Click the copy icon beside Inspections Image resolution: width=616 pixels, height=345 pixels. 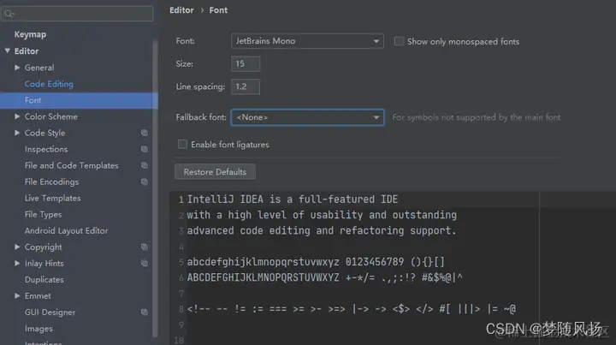tap(145, 149)
